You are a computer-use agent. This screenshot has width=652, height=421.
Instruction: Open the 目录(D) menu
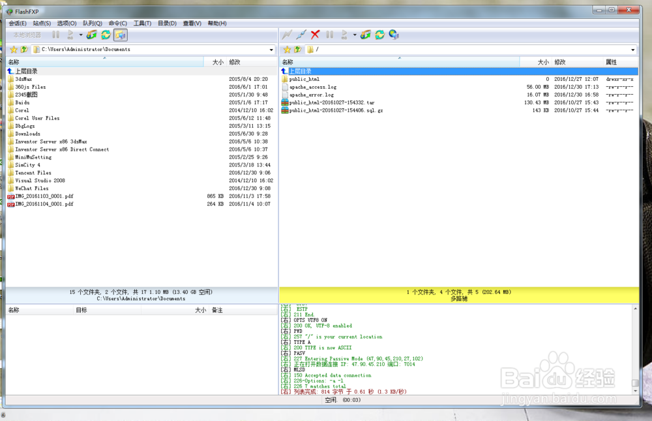tap(167, 23)
